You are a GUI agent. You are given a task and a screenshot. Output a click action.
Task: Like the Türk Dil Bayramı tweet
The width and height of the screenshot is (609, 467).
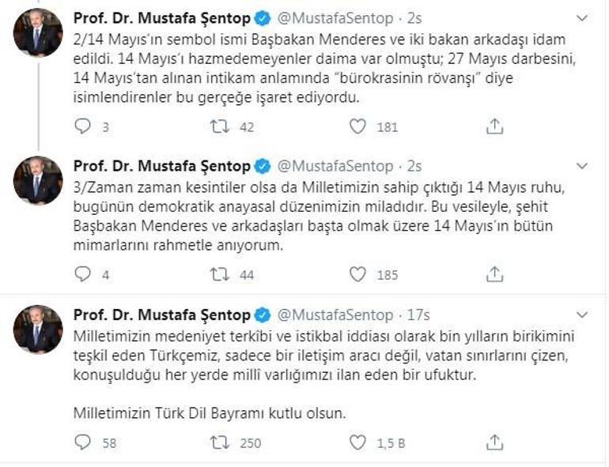point(358,443)
